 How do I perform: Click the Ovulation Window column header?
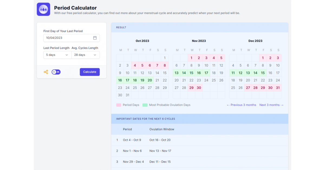tap(162, 129)
